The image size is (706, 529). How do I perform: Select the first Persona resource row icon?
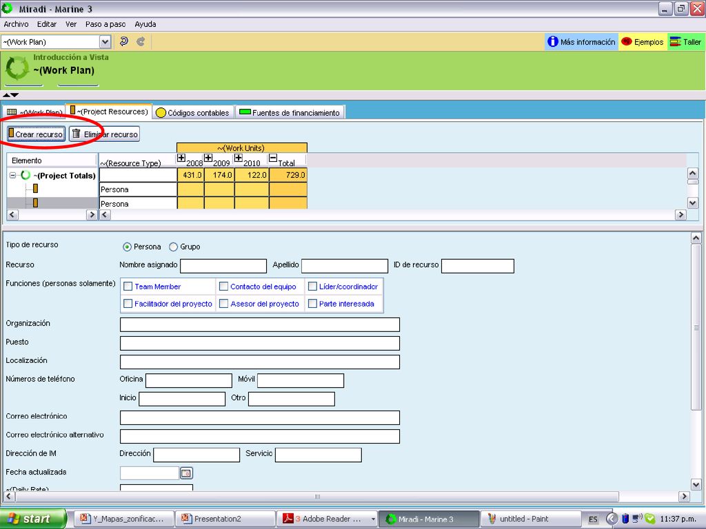coord(36,189)
